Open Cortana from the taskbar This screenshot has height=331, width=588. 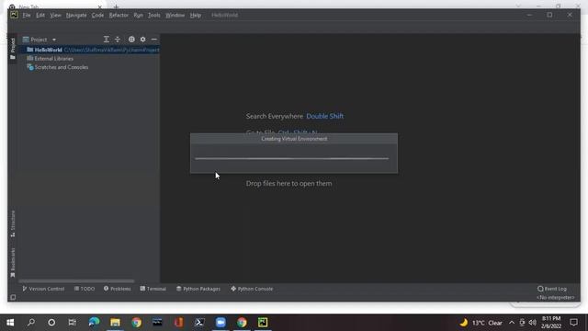pyautogui.click(x=51, y=323)
